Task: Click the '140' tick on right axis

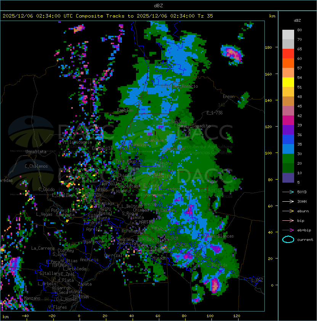Action: click(x=268, y=100)
